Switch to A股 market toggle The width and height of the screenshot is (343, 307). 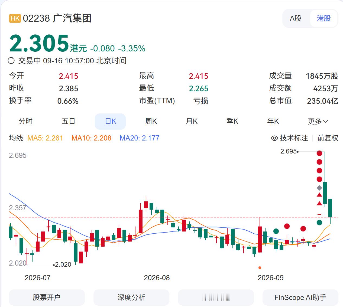pos(296,18)
